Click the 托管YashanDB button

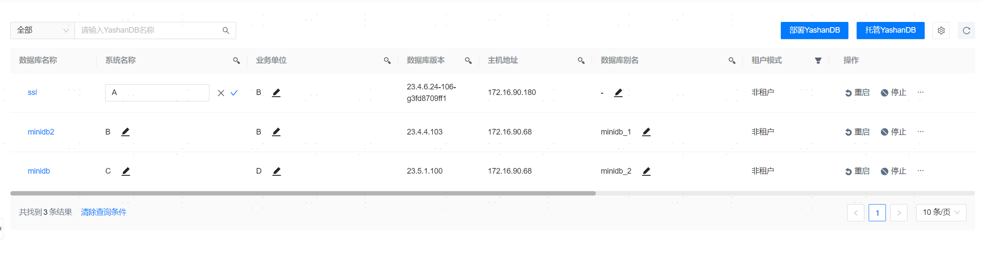[890, 31]
